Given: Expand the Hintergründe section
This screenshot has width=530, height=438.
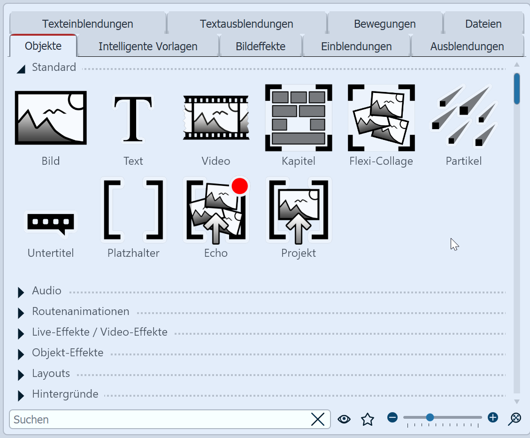Looking at the screenshot, I should 21,395.
